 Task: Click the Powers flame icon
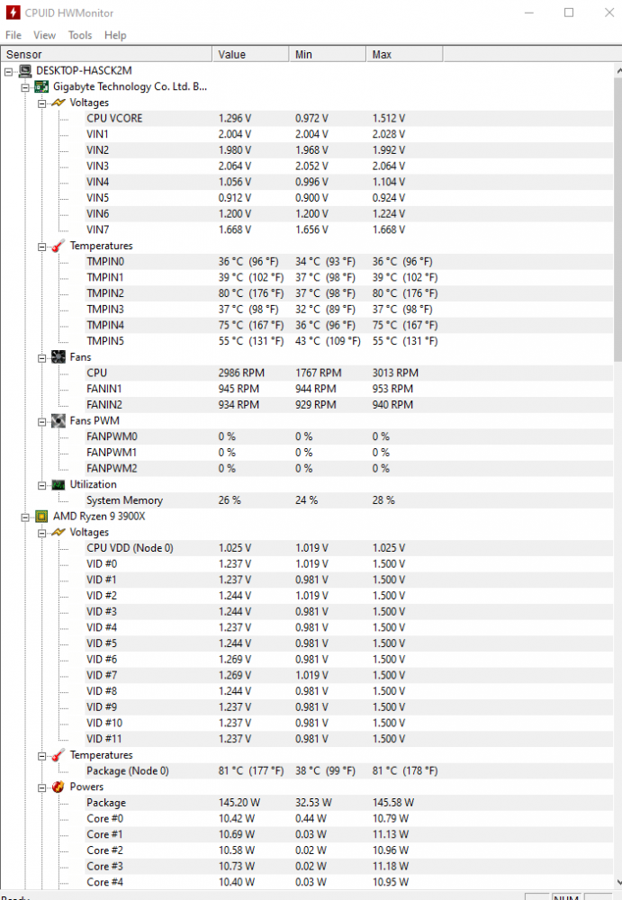coord(58,787)
